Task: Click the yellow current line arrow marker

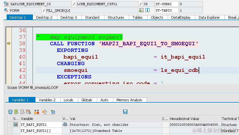Action: pos(9,44)
